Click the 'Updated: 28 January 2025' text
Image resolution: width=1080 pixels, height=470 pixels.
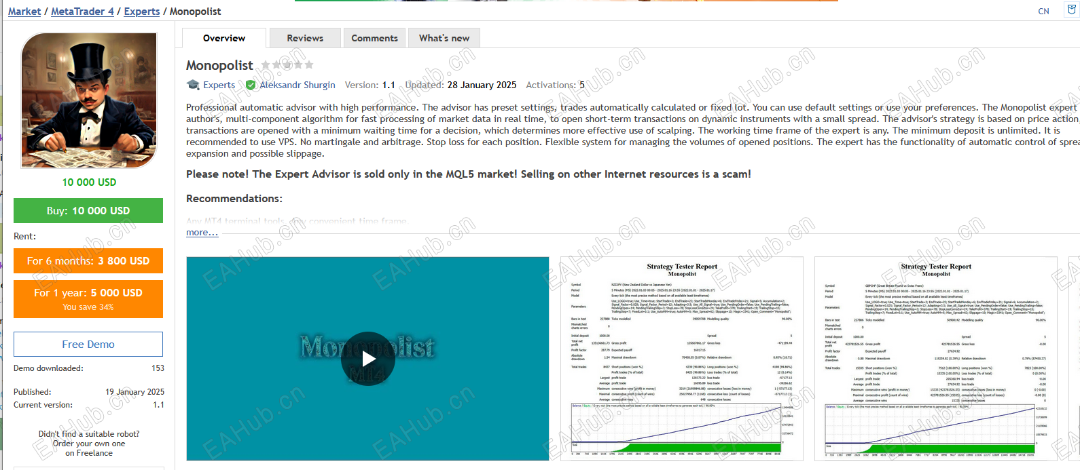tap(461, 85)
